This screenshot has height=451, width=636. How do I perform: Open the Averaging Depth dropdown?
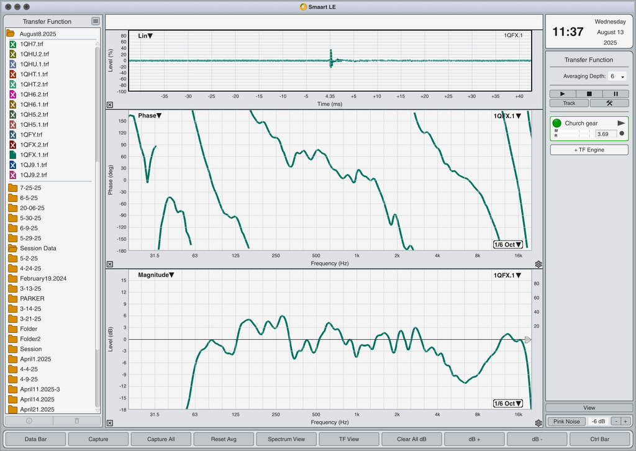pyautogui.click(x=617, y=76)
